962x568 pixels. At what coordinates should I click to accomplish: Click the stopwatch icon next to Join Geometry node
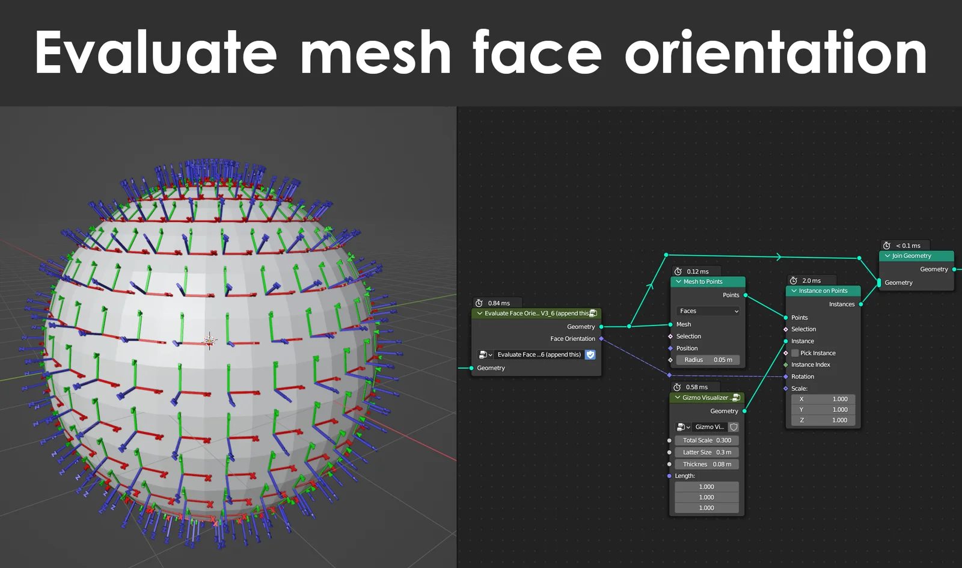click(886, 245)
